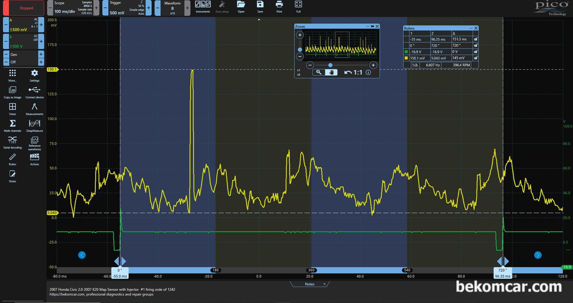The width and height of the screenshot is (573, 303).
Task: Open the Trigger 500 mV settings
Action: click(x=127, y=8)
